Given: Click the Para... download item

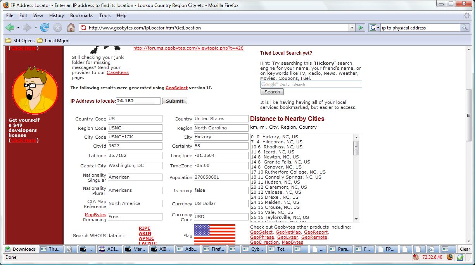Looking at the screenshot, I should (340, 249).
